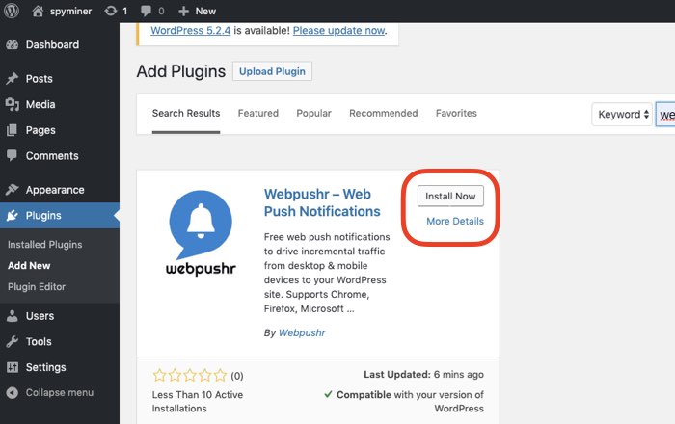
Task: Click the Media icon in sidebar
Action: pyautogui.click(x=13, y=104)
